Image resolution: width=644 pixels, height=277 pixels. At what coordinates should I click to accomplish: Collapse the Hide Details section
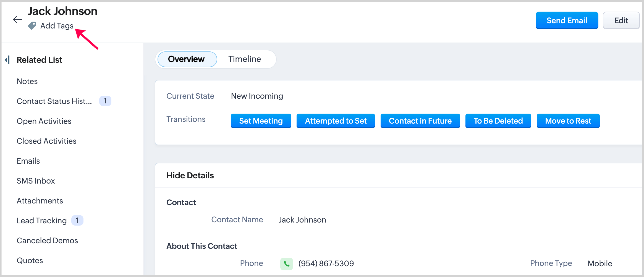coord(190,176)
